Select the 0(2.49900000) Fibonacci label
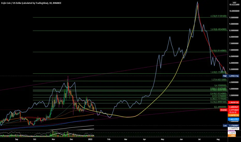 click(220, 107)
